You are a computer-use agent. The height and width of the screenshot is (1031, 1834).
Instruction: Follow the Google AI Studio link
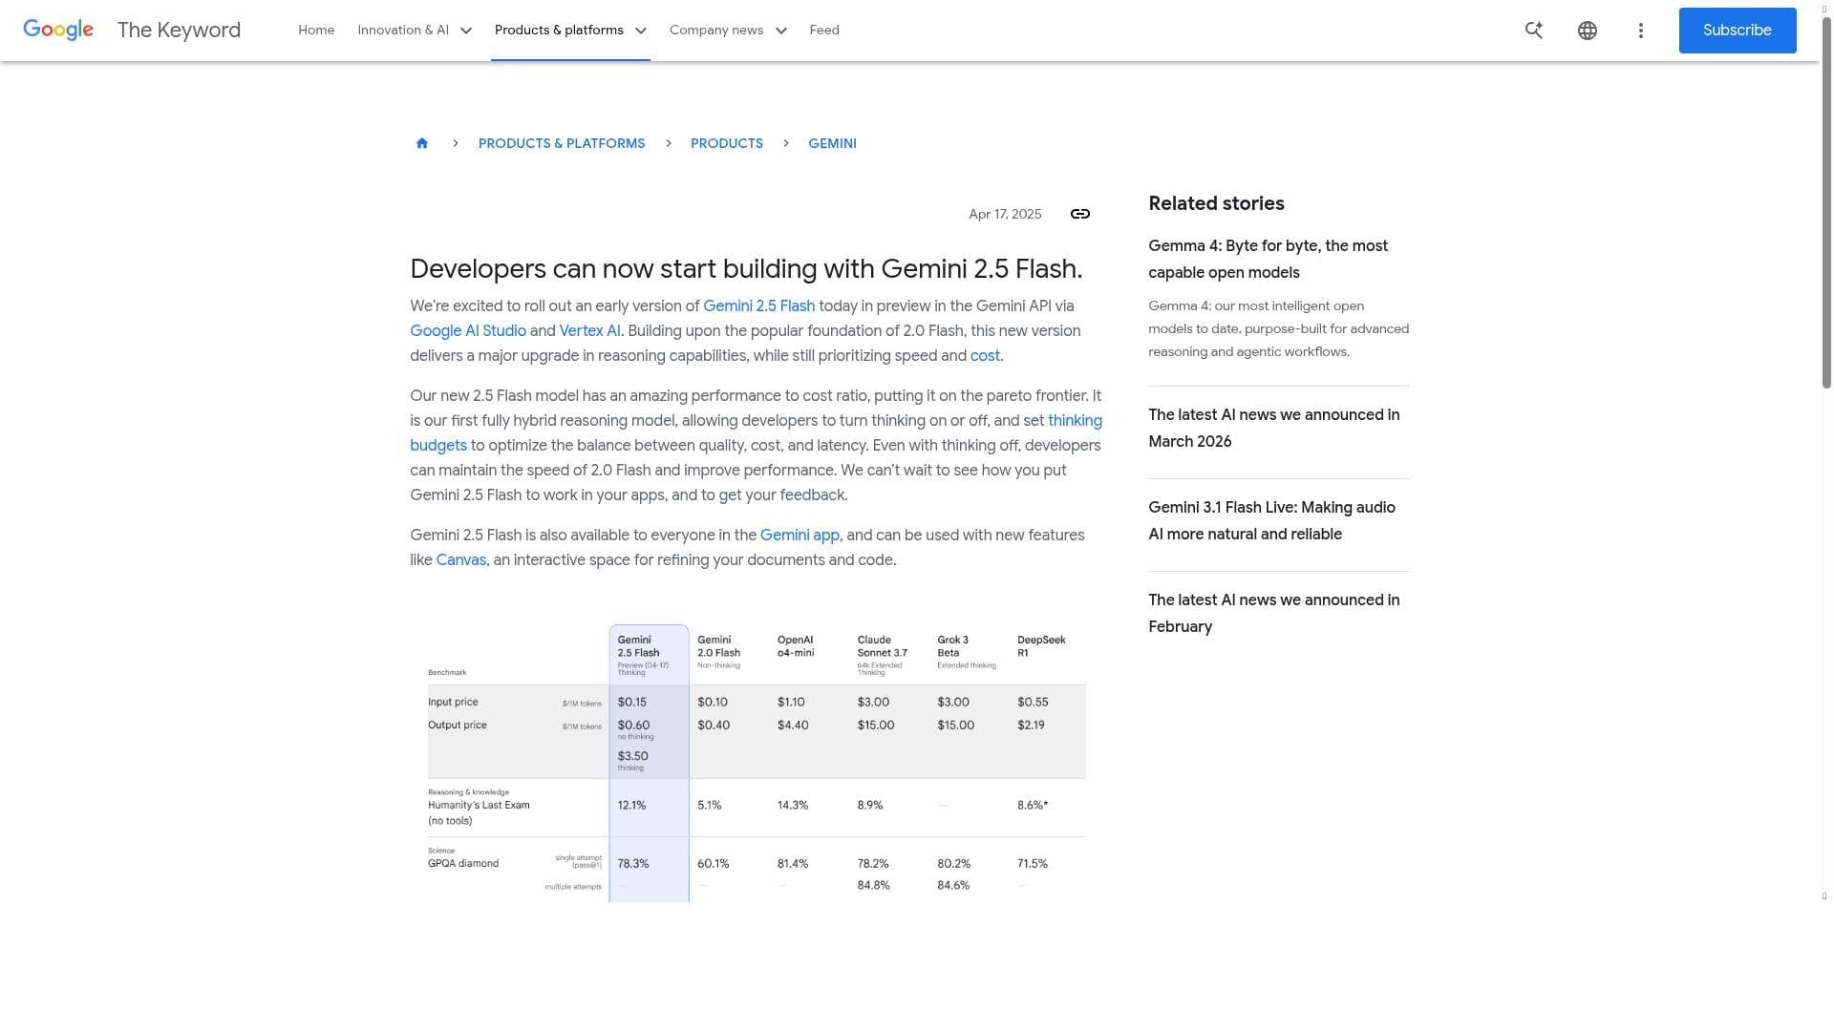[468, 331]
